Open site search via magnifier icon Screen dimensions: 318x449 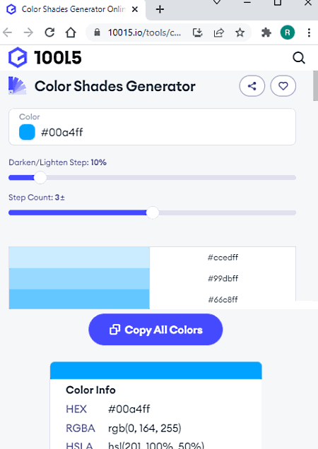298,58
